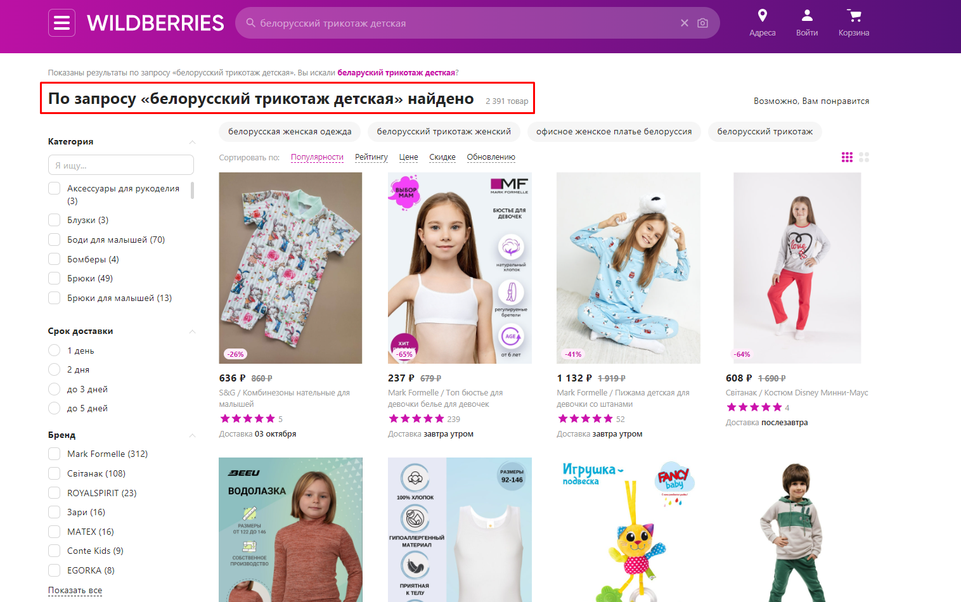Click the category scrollbar in filter list

tap(192, 191)
